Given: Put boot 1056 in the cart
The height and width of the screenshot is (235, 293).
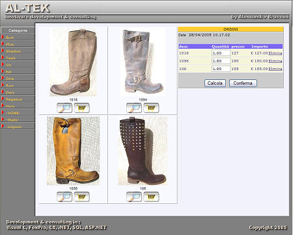Looking at the screenshot, I should click(x=82, y=197).
